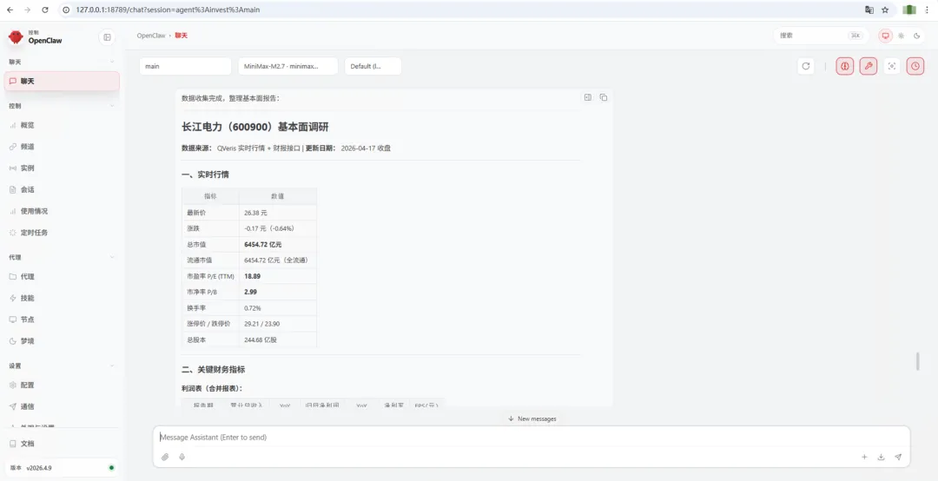Click the plus new session icon
The width and height of the screenshot is (938, 481).
864,457
